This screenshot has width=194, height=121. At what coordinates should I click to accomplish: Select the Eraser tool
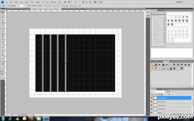3,39
